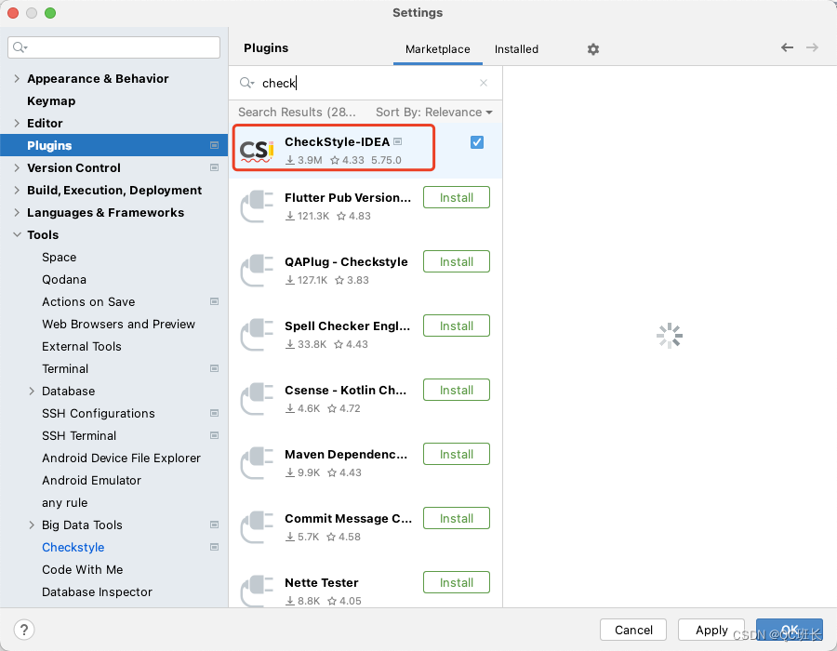Image resolution: width=837 pixels, height=651 pixels.
Task: Click the project icon beside Actions on Save
Action: (214, 302)
